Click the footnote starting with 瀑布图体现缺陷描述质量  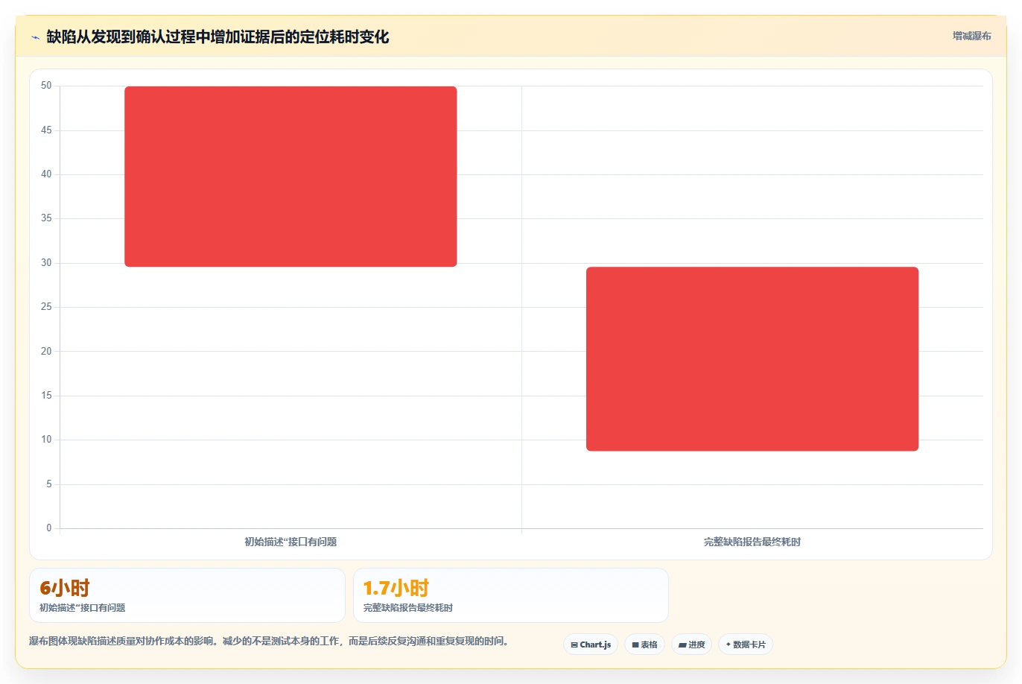pyautogui.click(x=271, y=641)
